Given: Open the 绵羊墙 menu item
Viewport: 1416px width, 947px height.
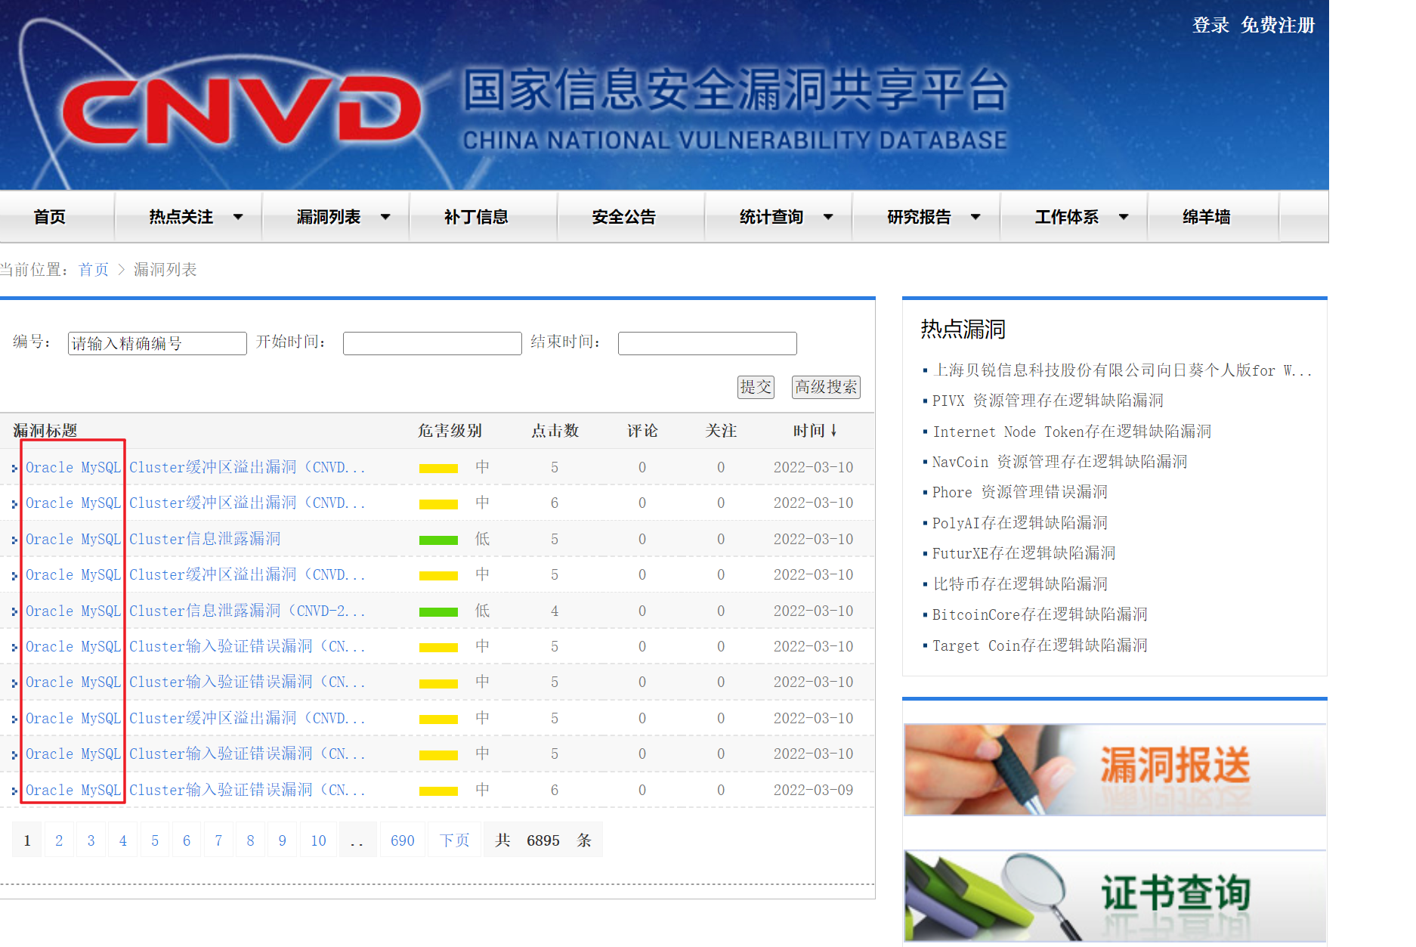Looking at the screenshot, I should tap(1206, 217).
